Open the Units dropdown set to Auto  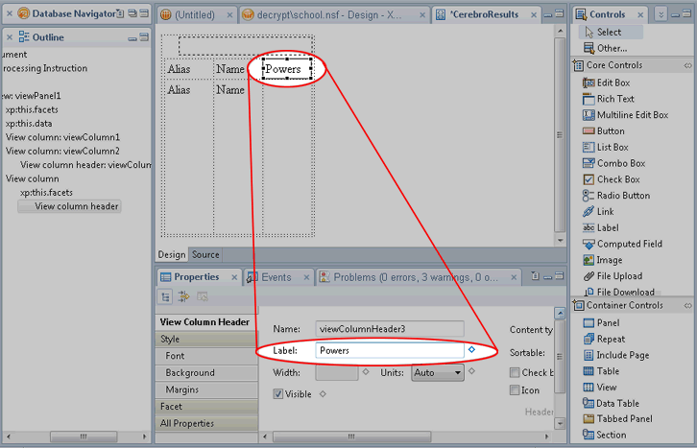click(438, 372)
